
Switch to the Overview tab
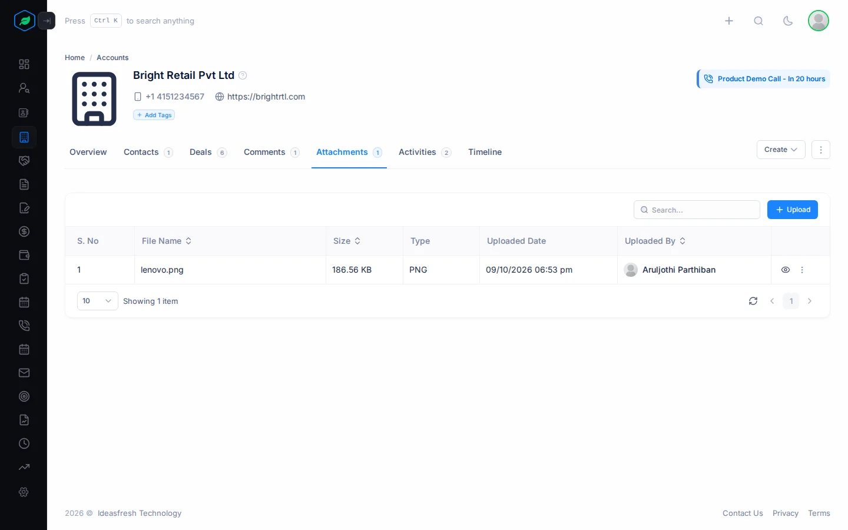(x=88, y=152)
